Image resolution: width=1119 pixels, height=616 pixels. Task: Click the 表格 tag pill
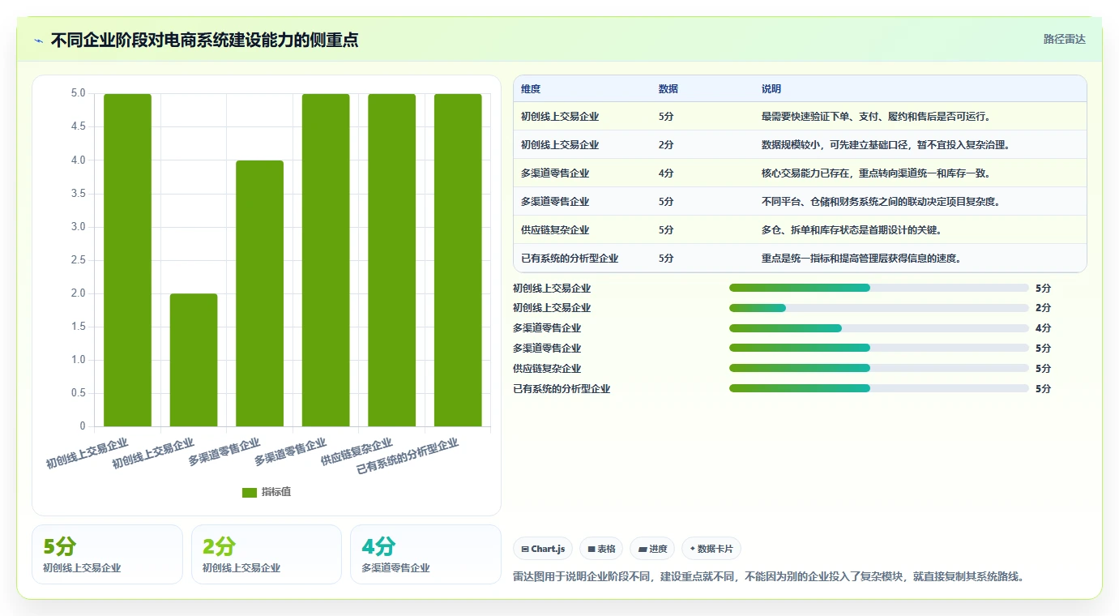point(601,549)
